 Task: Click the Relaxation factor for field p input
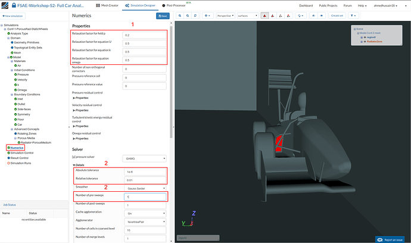pos(145,36)
